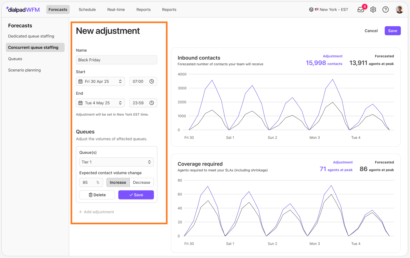Click the plus icon beside Add adjustment
410x258 pixels.
click(80, 212)
